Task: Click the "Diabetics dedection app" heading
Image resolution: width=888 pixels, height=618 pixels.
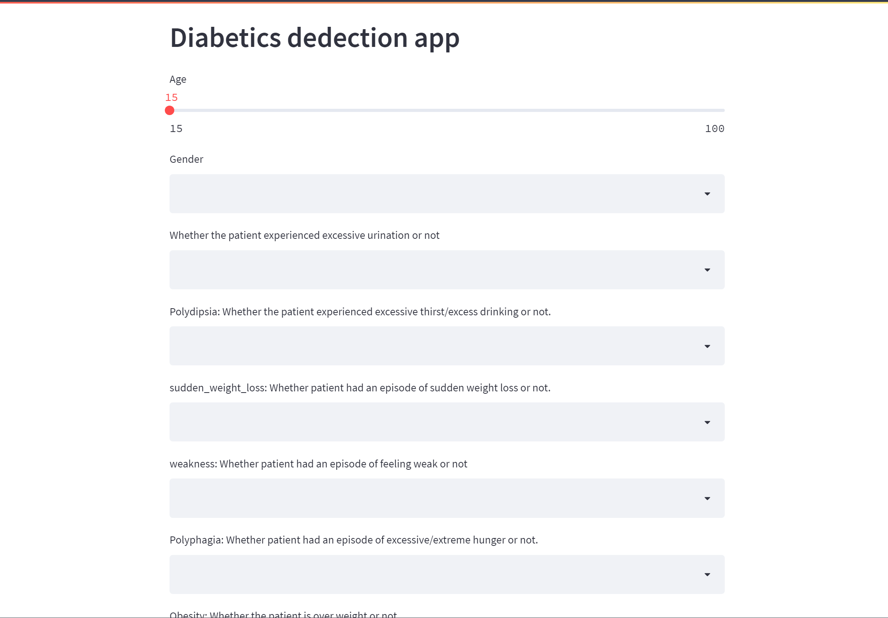Action: coord(314,38)
